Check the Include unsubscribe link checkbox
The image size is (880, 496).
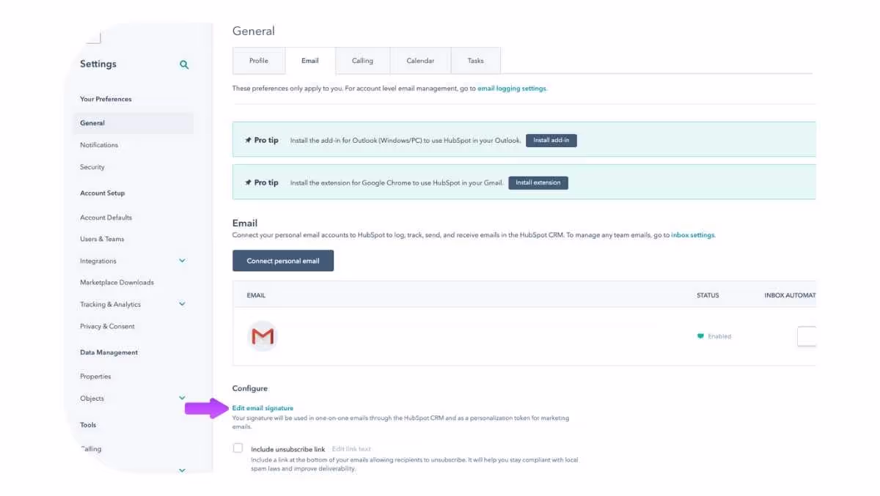tap(238, 448)
